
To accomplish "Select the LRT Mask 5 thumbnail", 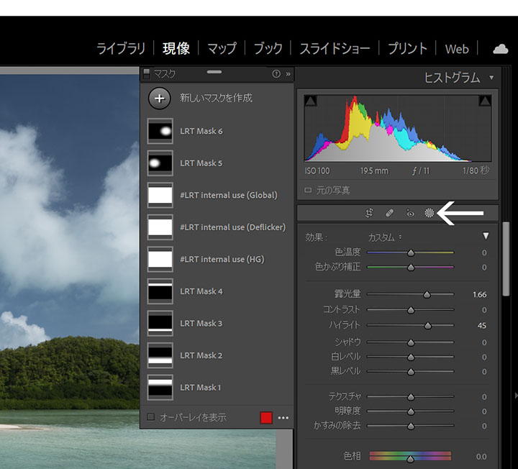I will click(x=160, y=163).
